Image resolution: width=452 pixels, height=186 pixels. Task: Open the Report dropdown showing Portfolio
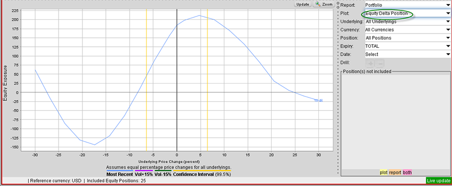[407, 5]
